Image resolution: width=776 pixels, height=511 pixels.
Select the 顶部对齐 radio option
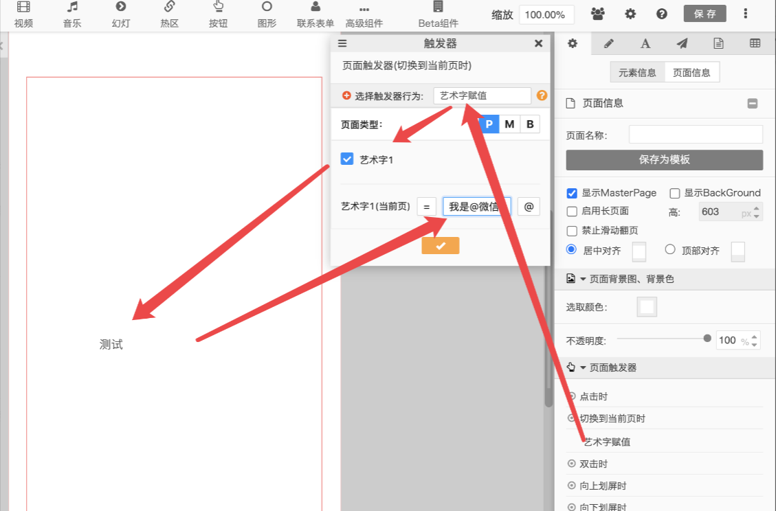click(x=671, y=250)
